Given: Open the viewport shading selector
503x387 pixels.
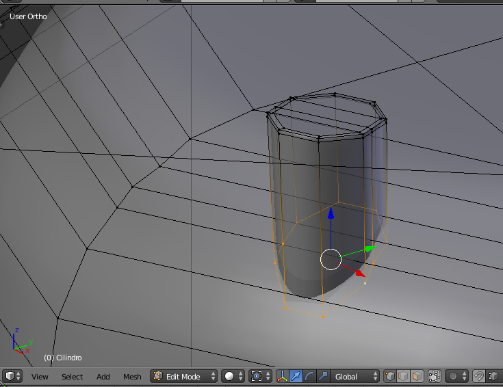Looking at the screenshot, I should (x=233, y=376).
